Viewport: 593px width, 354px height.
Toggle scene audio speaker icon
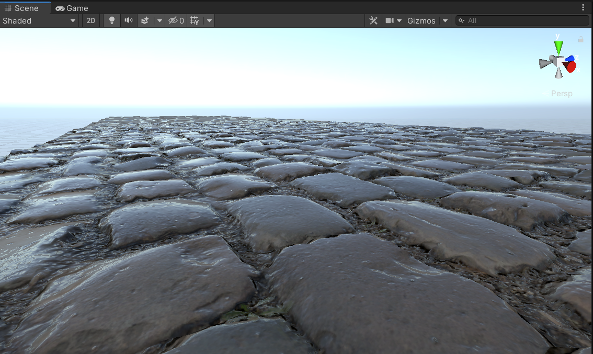coord(129,21)
